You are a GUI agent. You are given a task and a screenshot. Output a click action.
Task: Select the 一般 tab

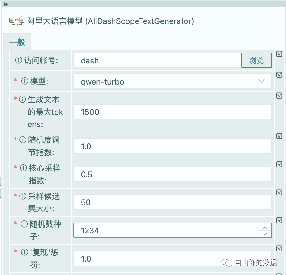[17, 42]
